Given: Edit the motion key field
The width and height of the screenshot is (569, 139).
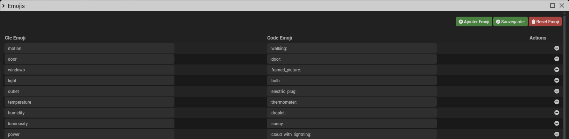Looking at the screenshot, I should click(x=89, y=49).
